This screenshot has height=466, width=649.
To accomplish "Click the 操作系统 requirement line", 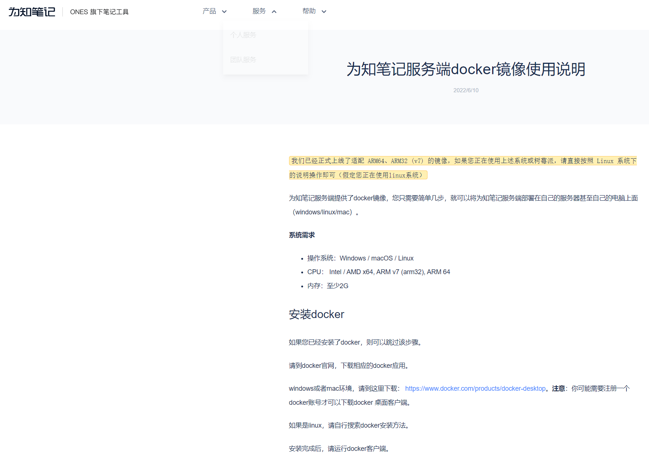I will click(x=360, y=258).
